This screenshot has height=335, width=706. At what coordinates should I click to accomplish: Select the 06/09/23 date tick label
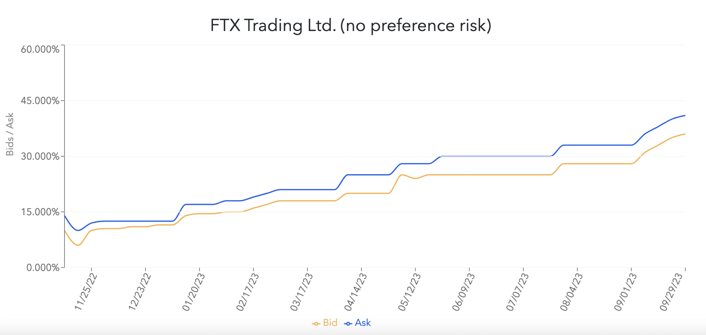[463, 292]
